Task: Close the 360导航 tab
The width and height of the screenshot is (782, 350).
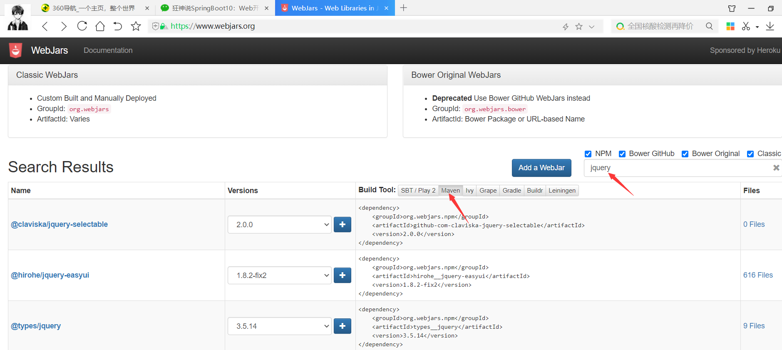Action: (x=147, y=8)
